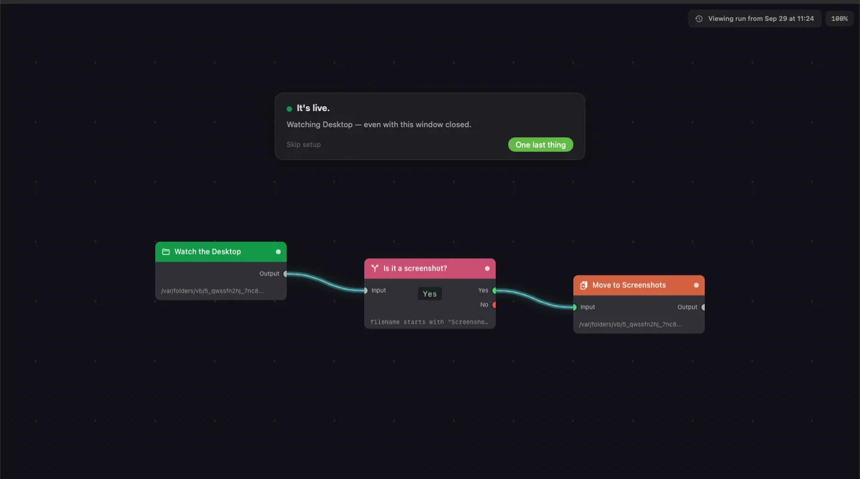Open the 100% zoom level control
860x479 pixels.
pyautogui.click(x=839, y=19)
